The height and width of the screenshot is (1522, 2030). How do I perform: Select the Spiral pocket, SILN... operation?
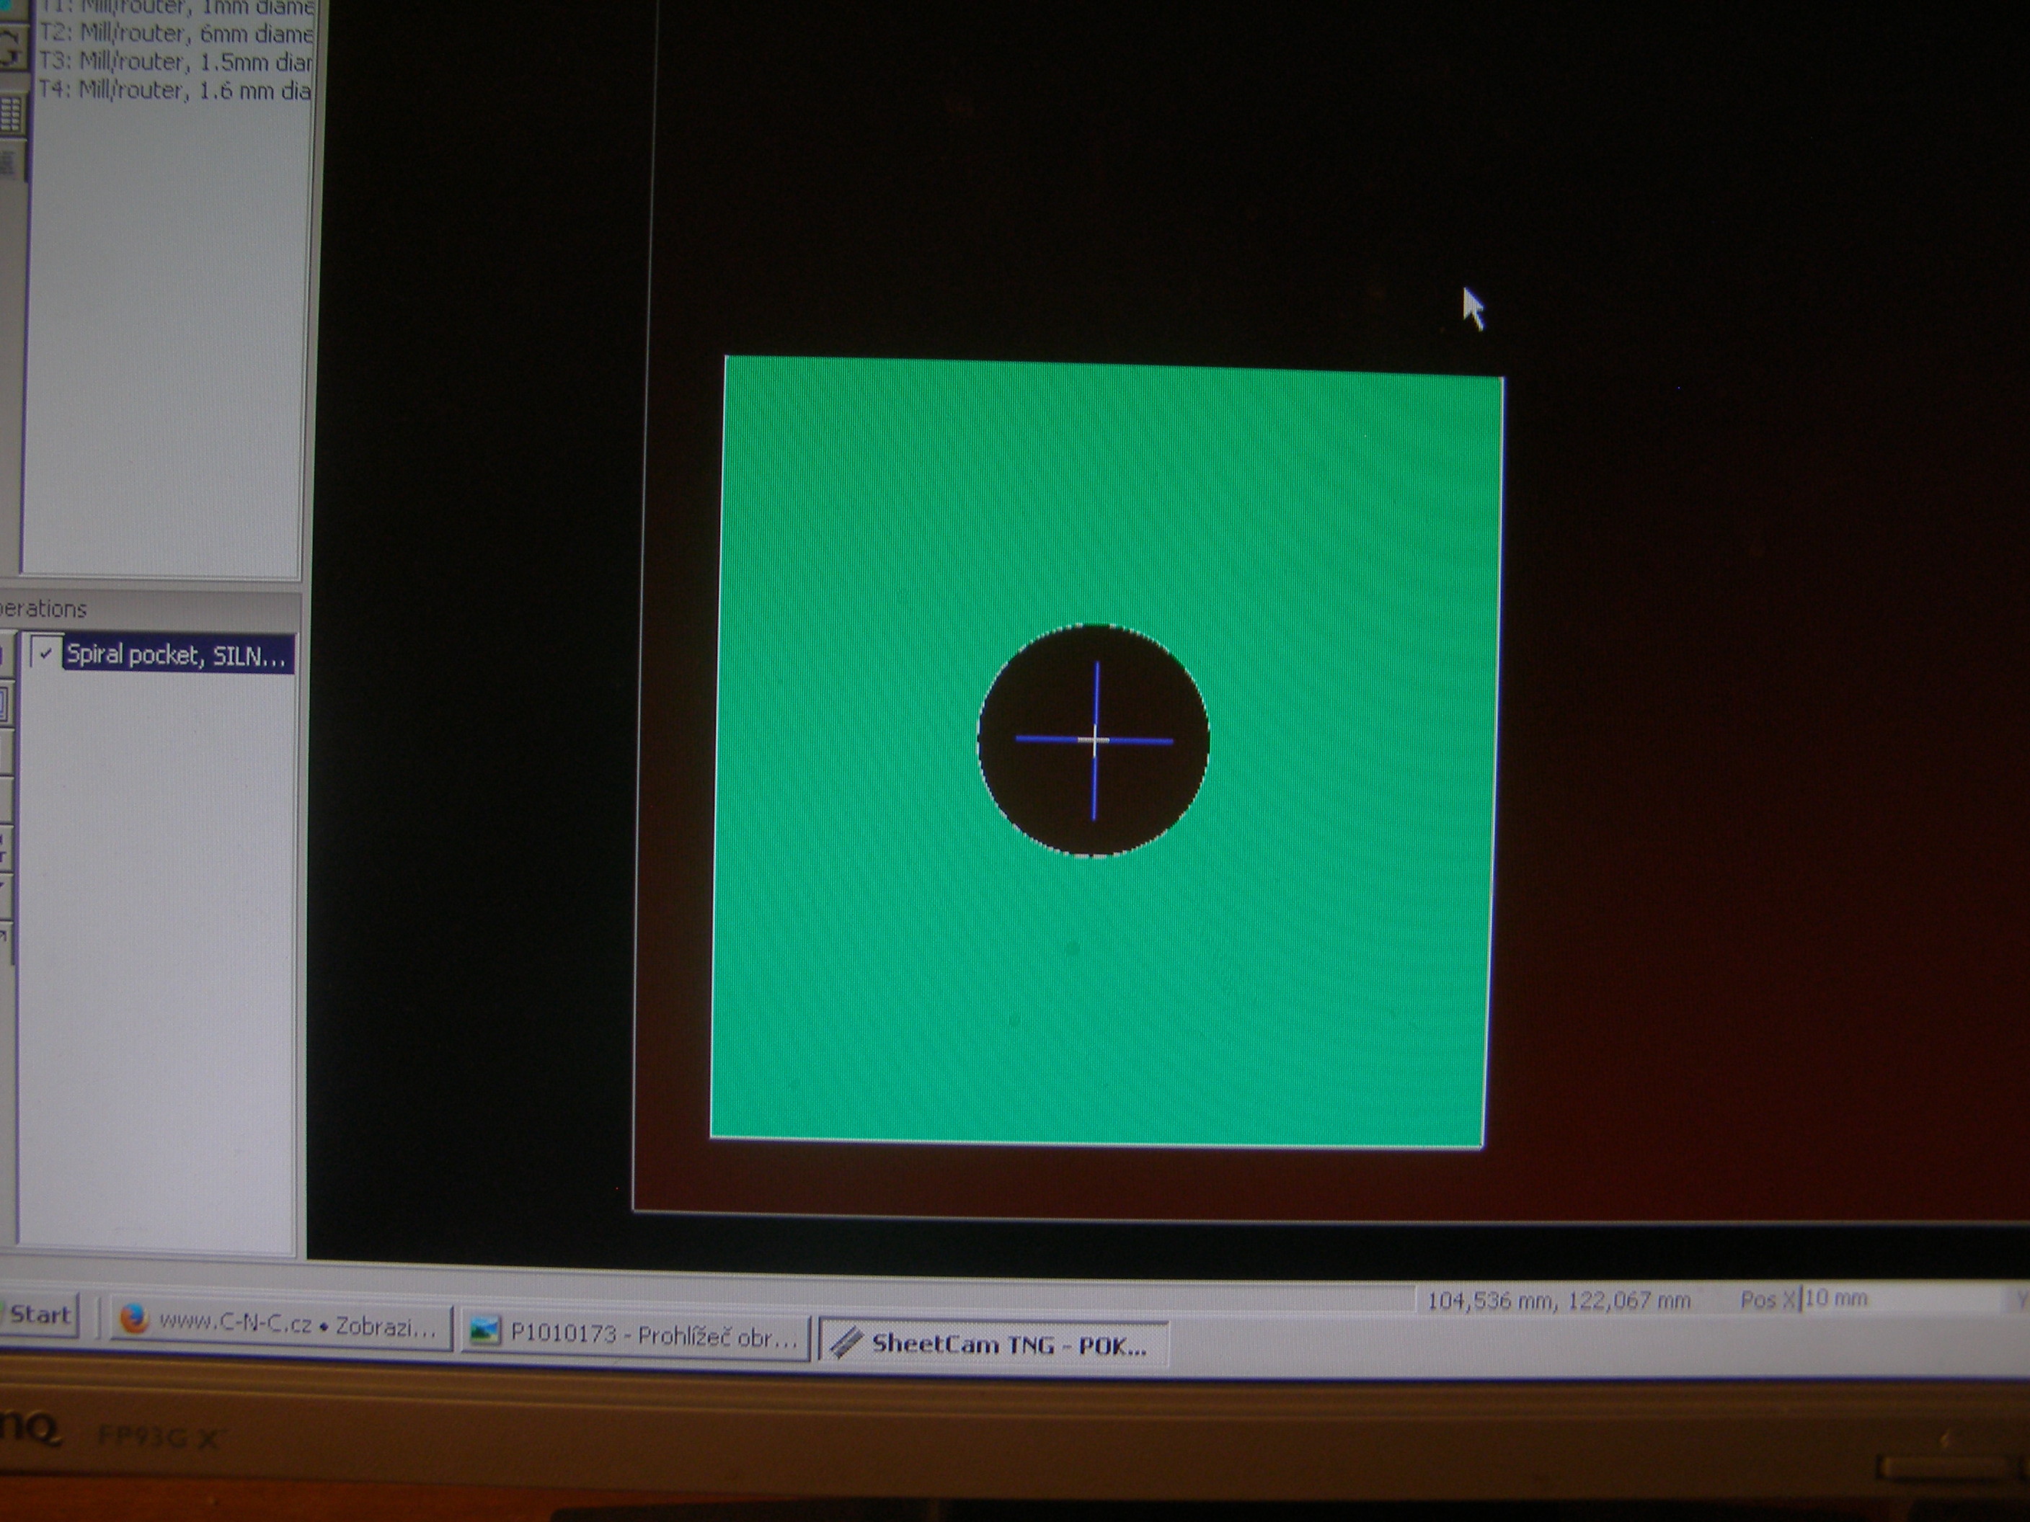176,655
